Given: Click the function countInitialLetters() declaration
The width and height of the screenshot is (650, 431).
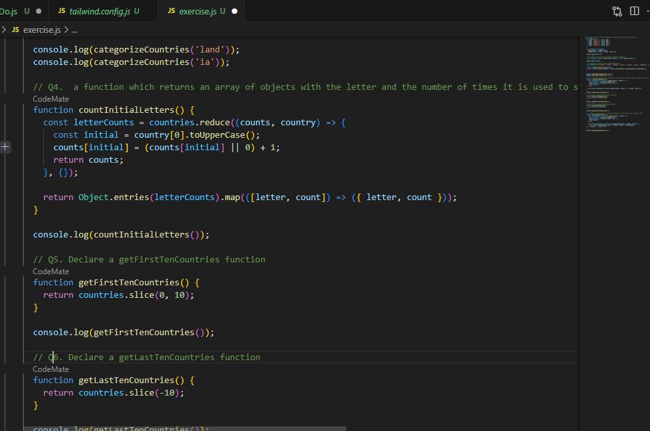Looking at the screenshot, I should coord(113,110).
